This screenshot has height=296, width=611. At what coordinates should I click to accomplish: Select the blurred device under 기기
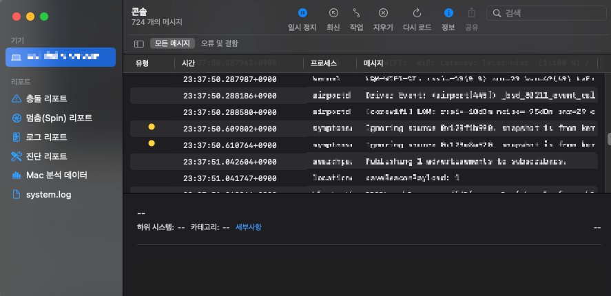pyautogui.click(x=61, y=57)
